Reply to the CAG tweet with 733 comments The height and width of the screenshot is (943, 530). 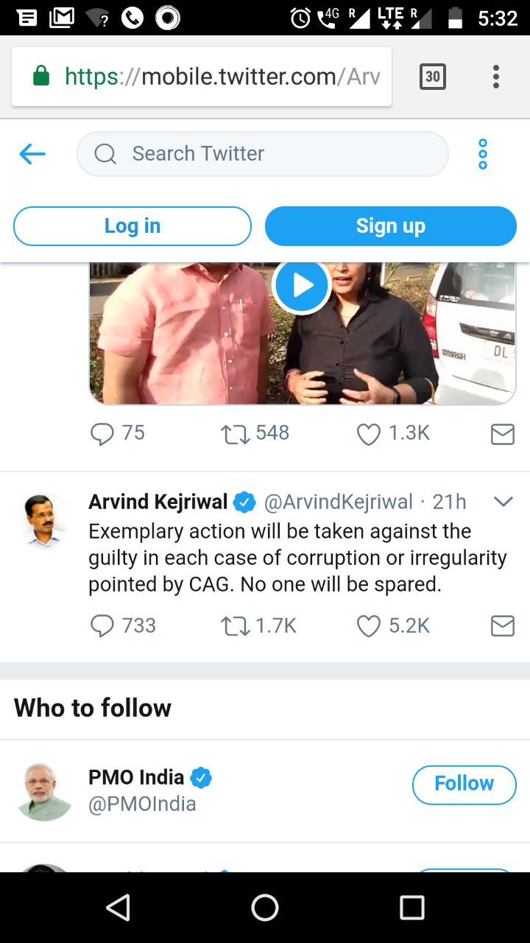coord(102,626)
